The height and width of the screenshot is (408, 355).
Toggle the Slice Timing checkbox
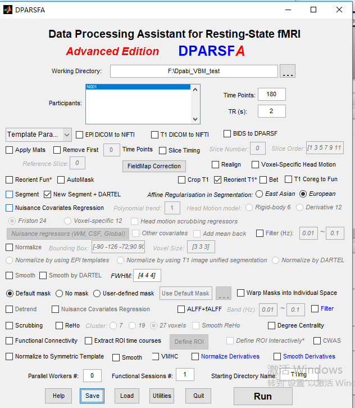pos(162,151)
